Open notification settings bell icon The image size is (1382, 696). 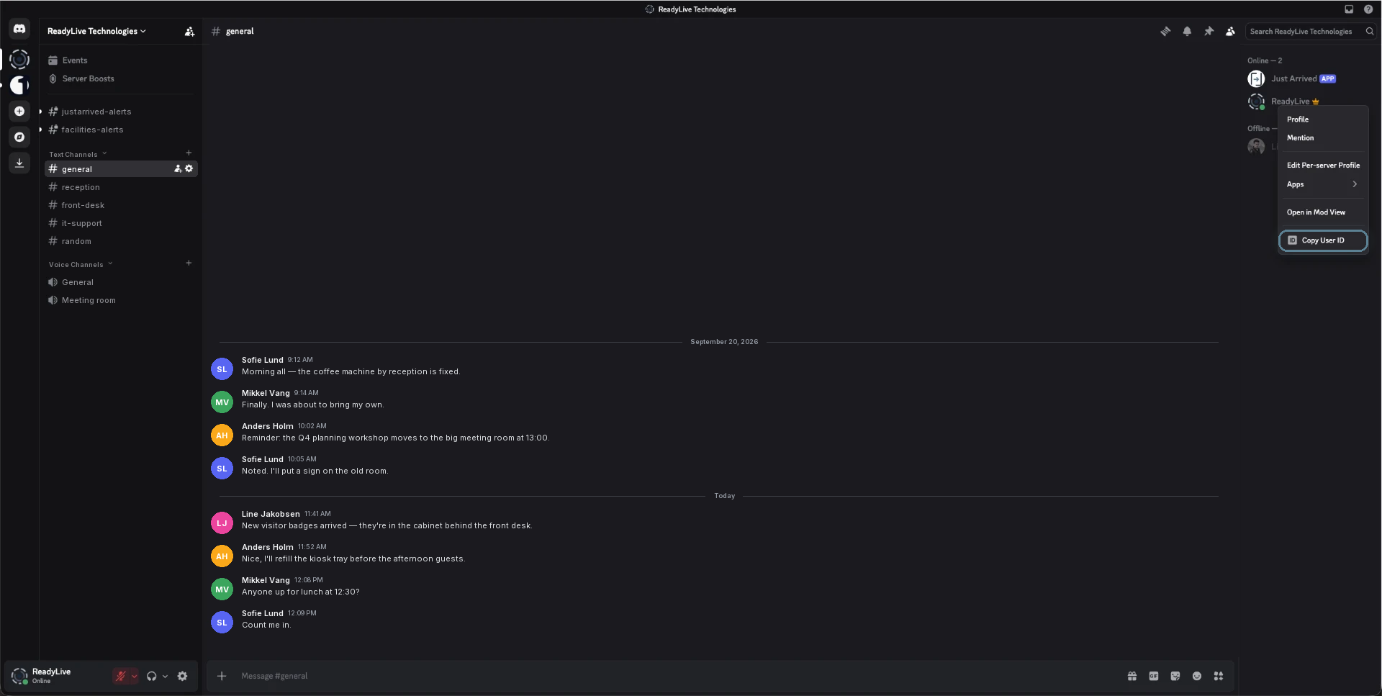point(1187,31)
